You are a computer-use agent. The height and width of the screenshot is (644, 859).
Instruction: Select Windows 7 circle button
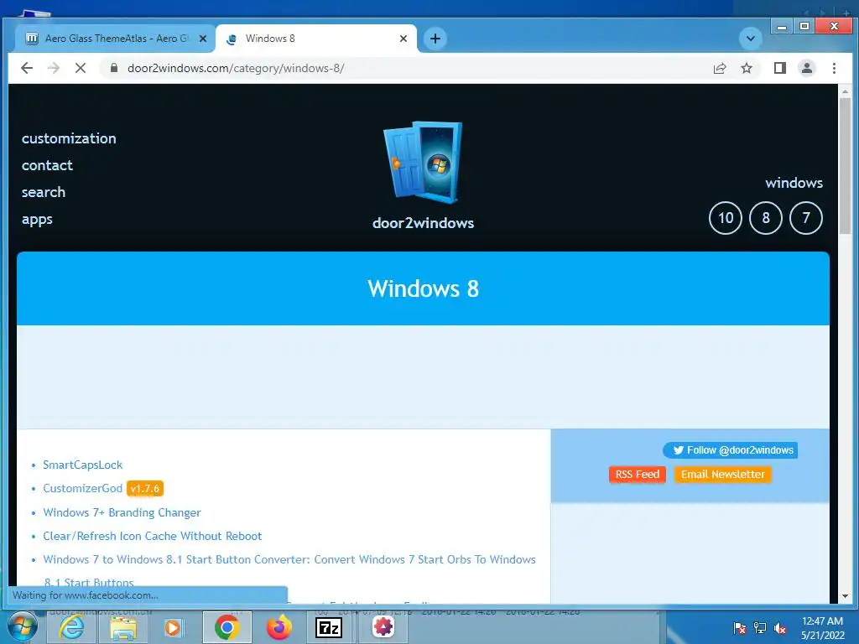coord(806,218)
